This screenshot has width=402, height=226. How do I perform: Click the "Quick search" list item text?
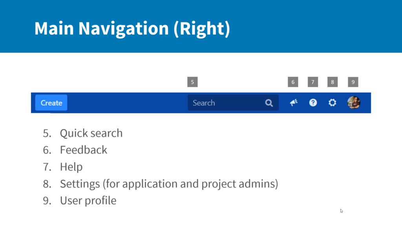click(91, 133)
